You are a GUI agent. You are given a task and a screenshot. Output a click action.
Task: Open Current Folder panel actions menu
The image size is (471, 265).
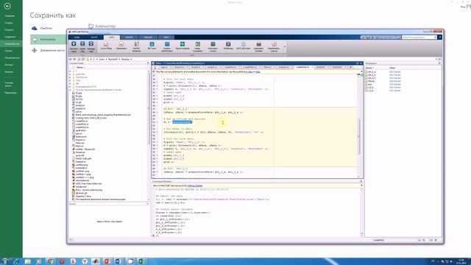click(x=147, y=63)
